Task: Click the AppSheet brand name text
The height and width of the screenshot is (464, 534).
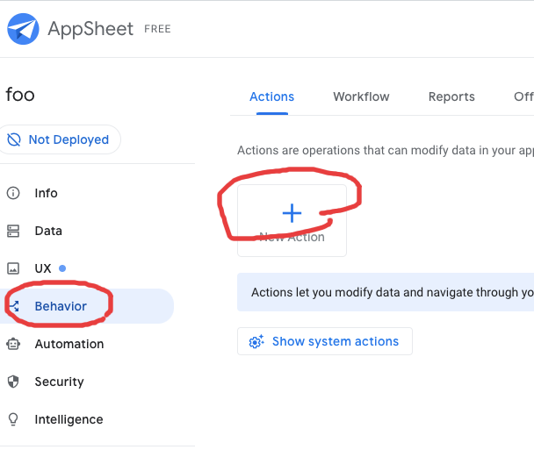Action: point(90,29)
